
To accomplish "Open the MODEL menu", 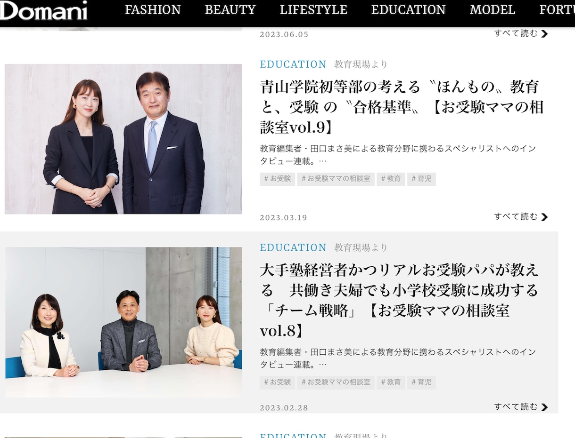I will click(493, 10).
